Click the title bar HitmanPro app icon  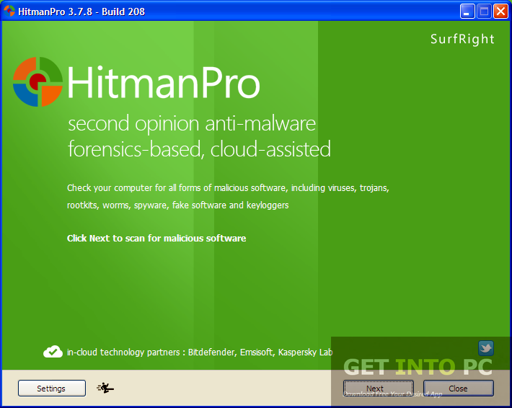click(x=9, y=12)
